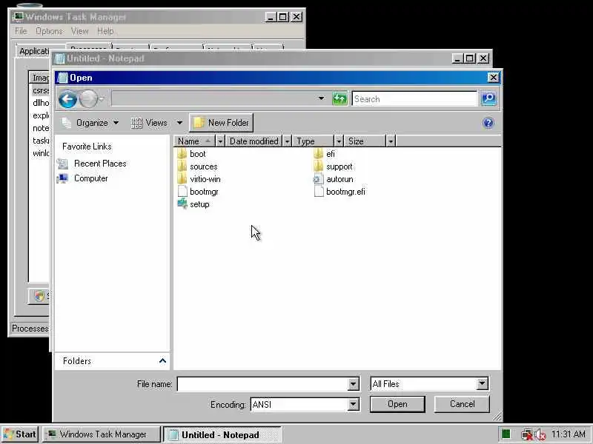Expand the Folders pane chevron

pyautogui.click(x=162, y=361)
